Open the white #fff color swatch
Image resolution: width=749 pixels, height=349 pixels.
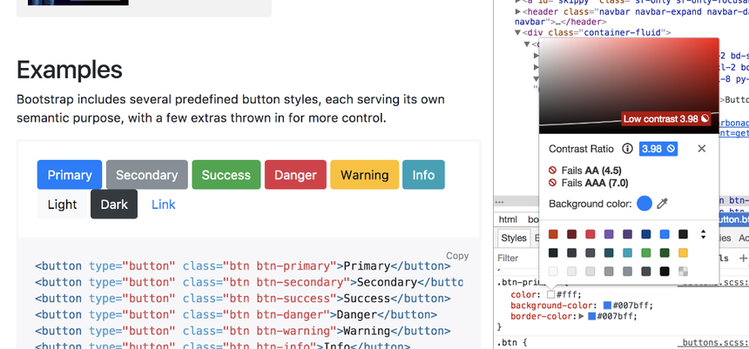tap(551, 294)
